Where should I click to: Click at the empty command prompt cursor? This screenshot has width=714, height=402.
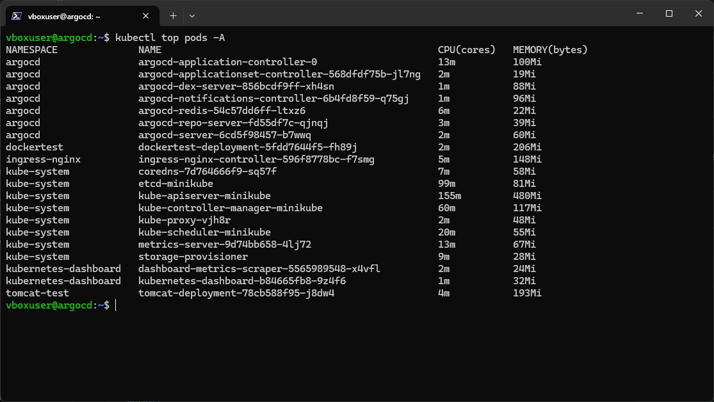116,305
